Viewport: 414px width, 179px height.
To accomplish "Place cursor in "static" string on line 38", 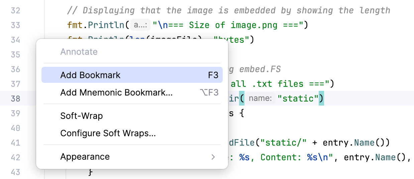I will pos(298,99).
